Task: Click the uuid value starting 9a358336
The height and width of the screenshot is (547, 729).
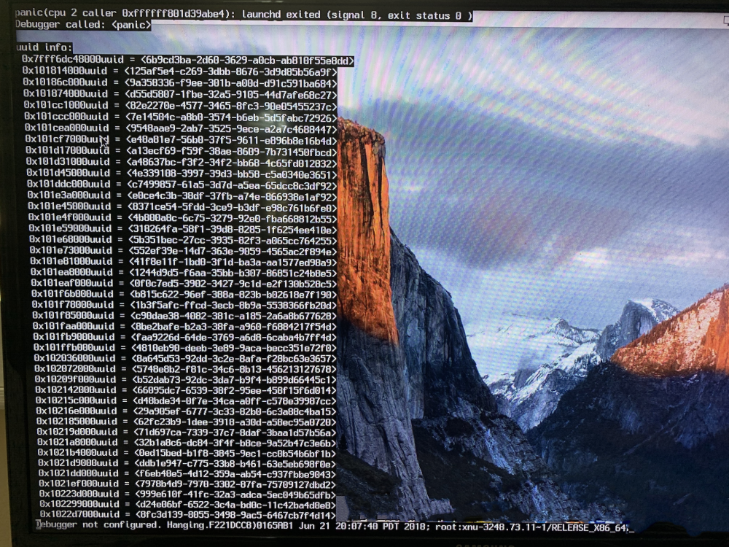Action: (x=230, y=83)
